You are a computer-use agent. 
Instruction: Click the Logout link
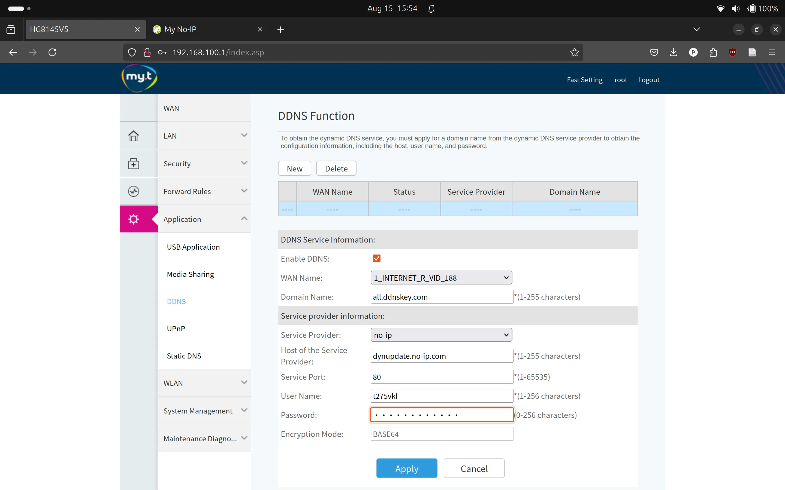click(648, 80)
